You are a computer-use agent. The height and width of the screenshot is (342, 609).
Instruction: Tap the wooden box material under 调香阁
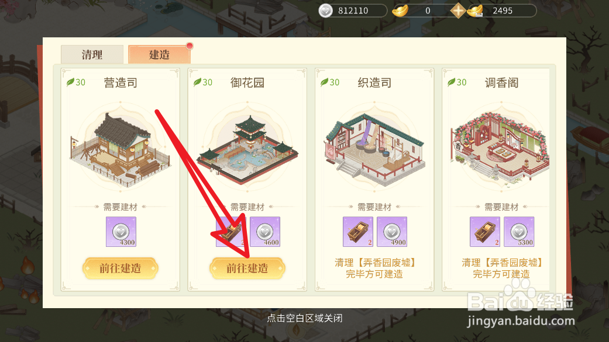coord(485,232)
